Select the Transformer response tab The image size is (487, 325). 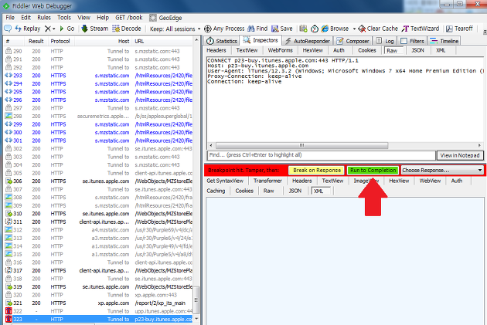click(x=267, y=181)
